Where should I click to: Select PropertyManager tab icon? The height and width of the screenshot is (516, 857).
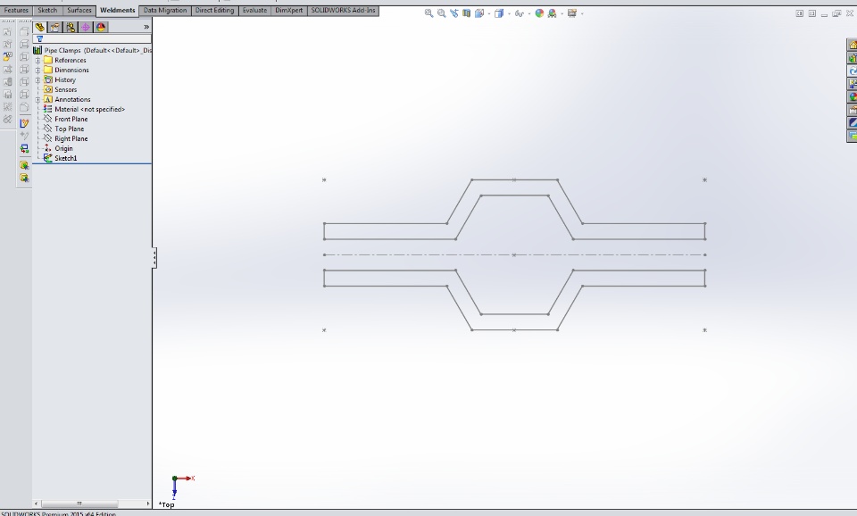point(55,27)
